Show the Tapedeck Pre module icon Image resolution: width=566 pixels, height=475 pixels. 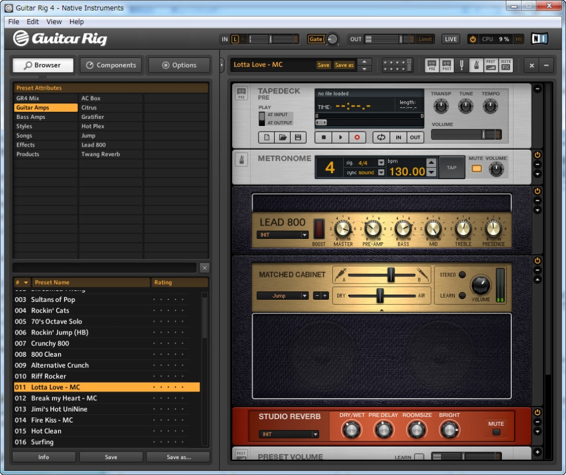tap(432, 65)
